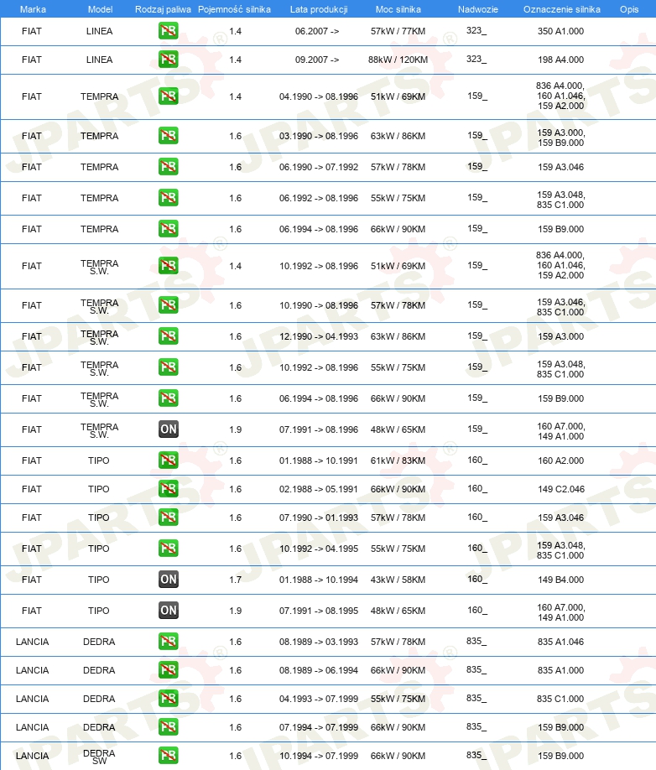Select date range 08.1989 -> 03.1993

coord(319,642)
